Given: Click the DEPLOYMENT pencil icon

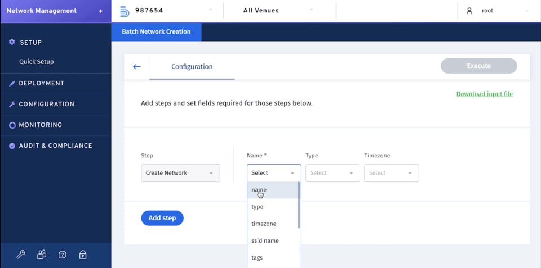Looking at the screenshot, I should coord(12,83).
